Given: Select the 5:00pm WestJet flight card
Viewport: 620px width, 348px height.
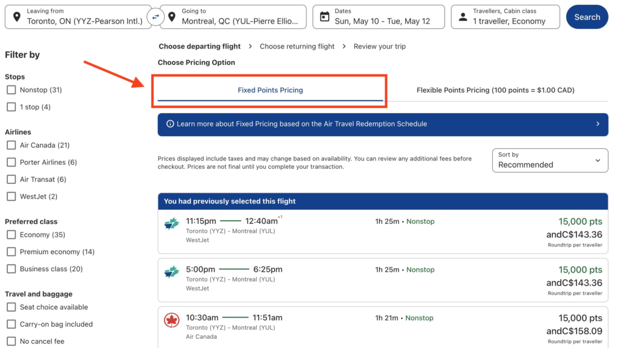Looking at the screenshot, I should [383, 280].
